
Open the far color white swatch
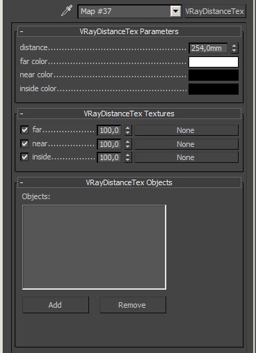tap(214, 62)
